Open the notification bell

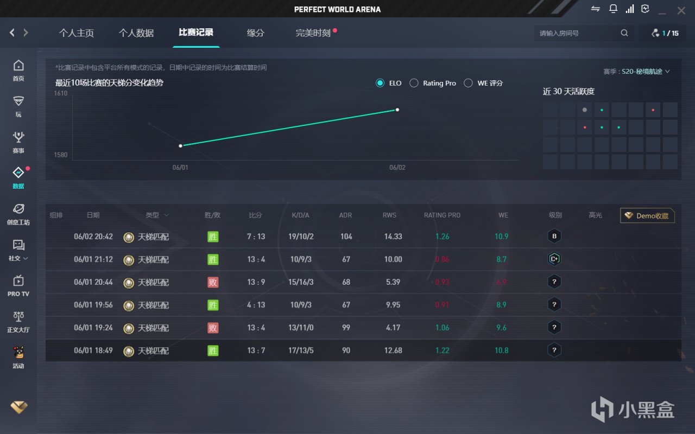613,9
